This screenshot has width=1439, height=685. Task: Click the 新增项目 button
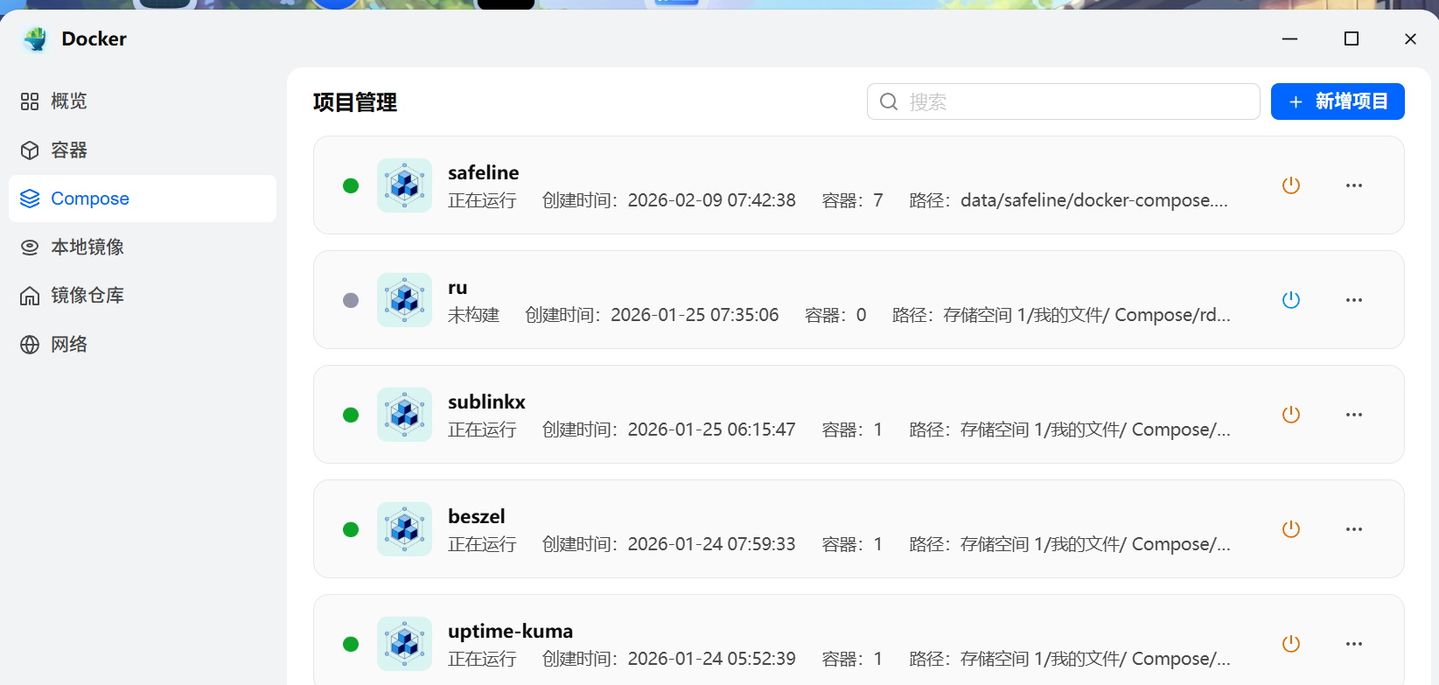pyautogui.click(x=1338, y=101)
